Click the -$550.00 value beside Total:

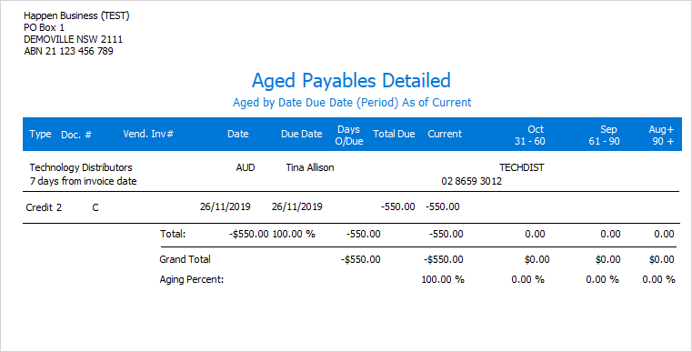[249, 234]
